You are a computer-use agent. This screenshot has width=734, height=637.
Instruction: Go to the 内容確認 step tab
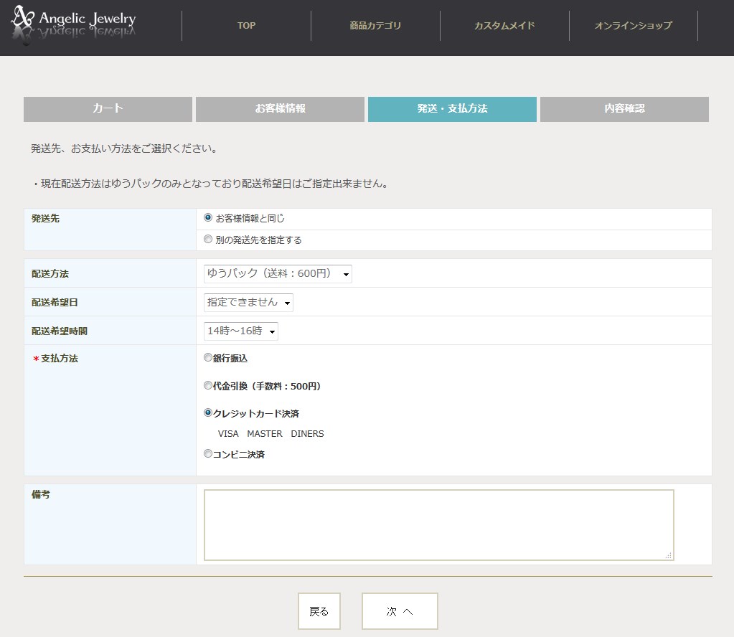click(x=624, y=109)
